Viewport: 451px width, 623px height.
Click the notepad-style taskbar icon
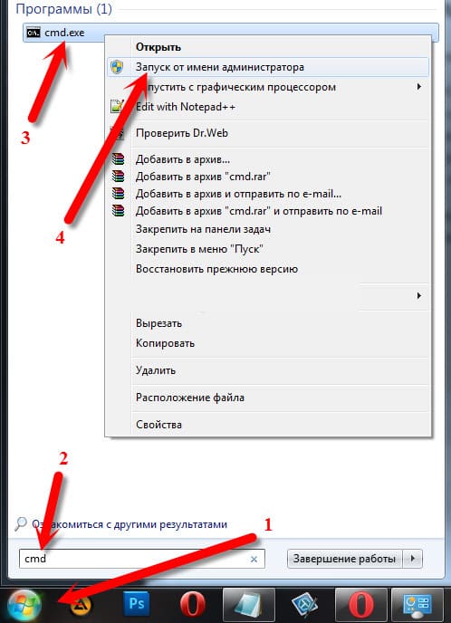[x=249, y=606]
